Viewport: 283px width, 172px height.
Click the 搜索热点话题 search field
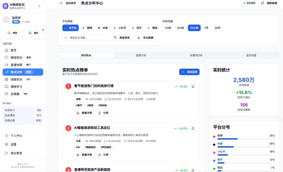86,38
